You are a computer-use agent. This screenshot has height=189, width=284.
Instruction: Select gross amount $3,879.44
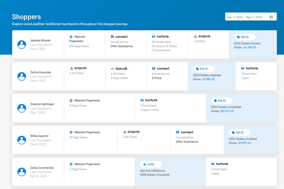point(245,143)
